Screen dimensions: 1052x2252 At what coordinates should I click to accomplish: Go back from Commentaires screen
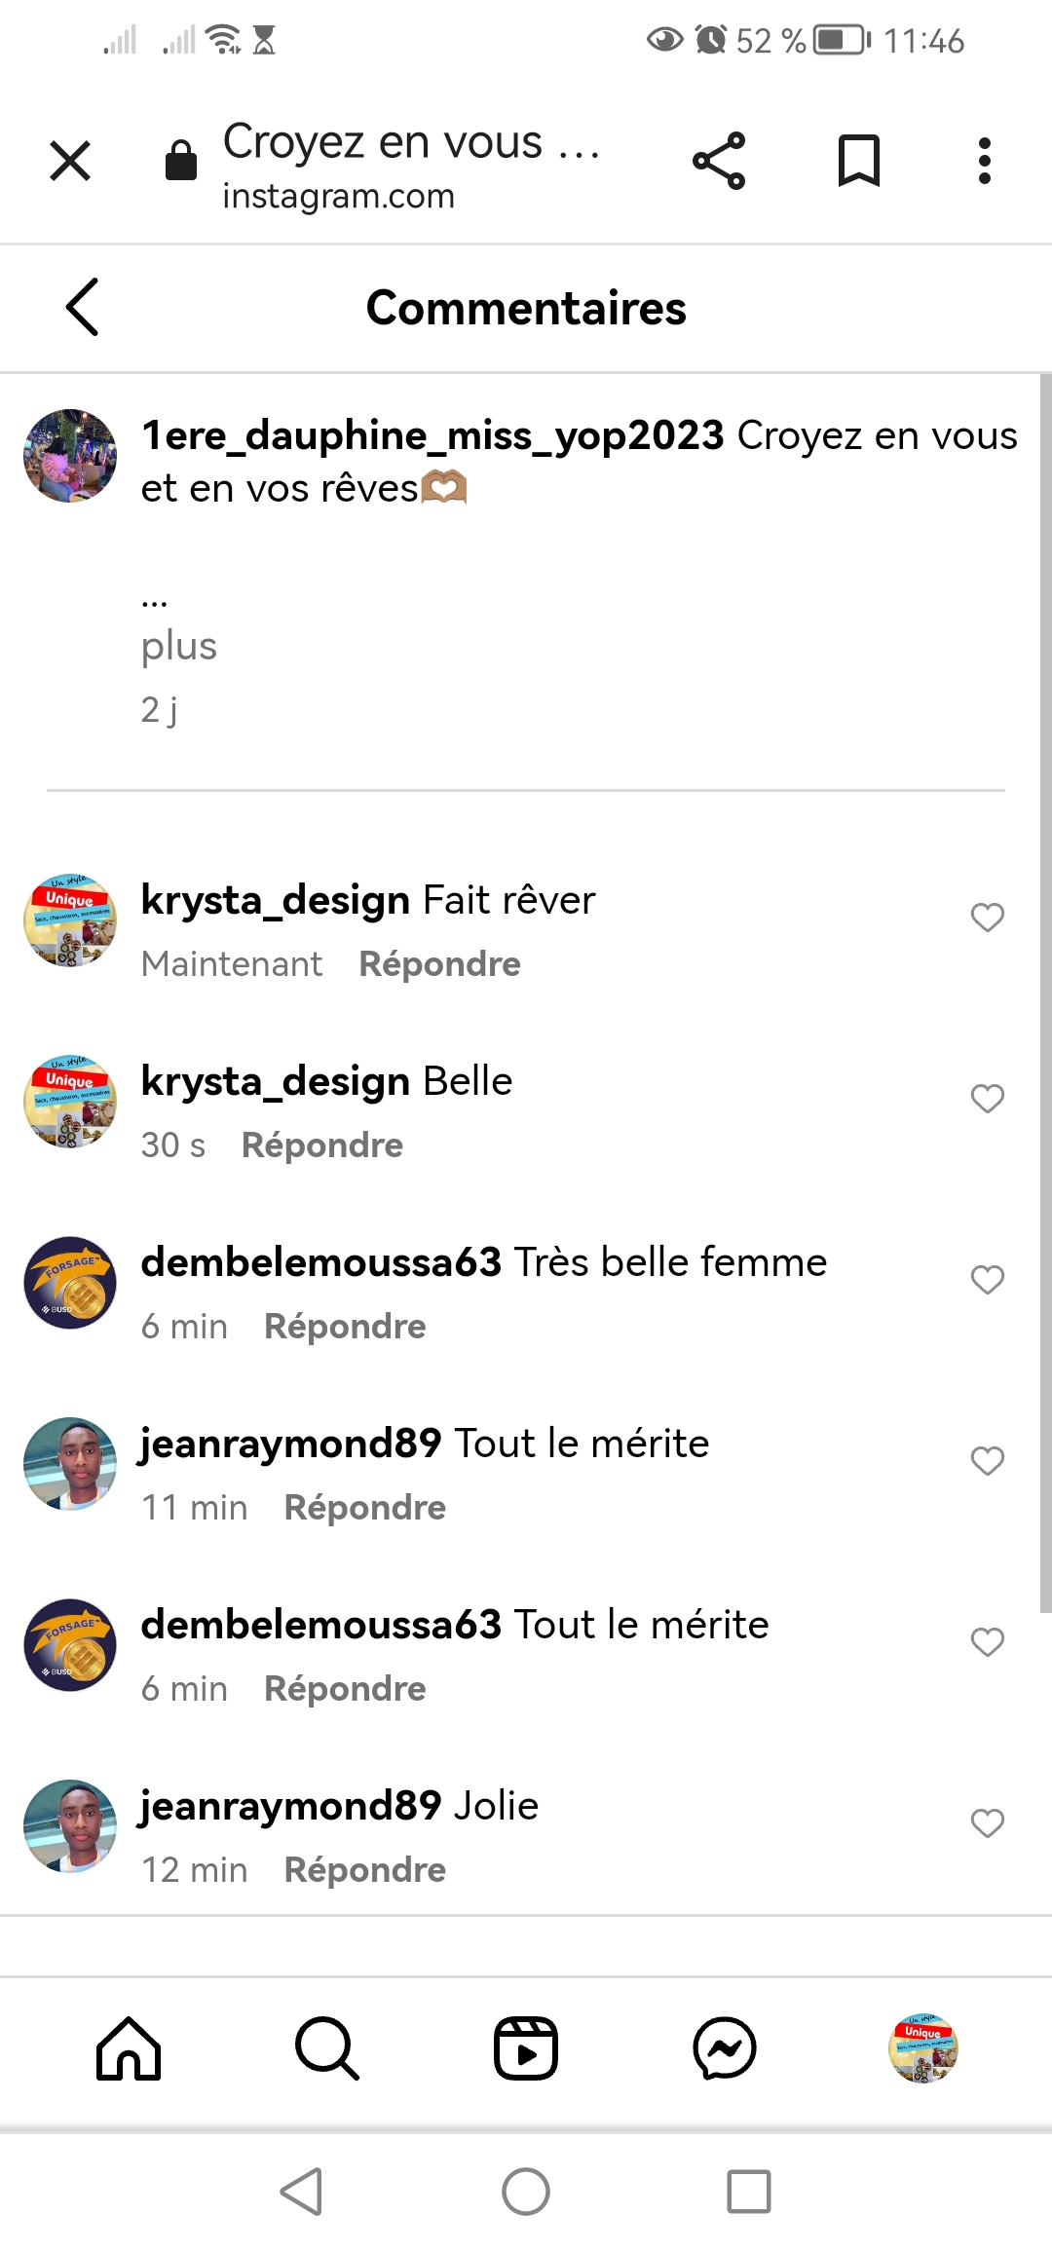[x=83, y=308]
